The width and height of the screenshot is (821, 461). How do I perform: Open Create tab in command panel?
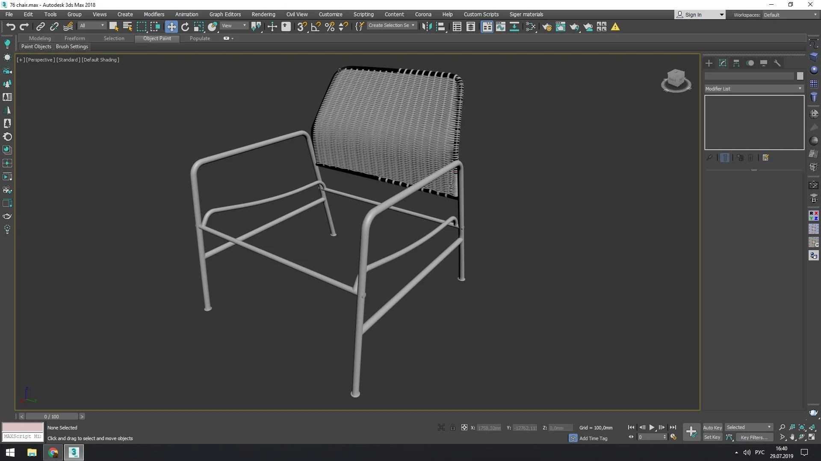point(709,63)
